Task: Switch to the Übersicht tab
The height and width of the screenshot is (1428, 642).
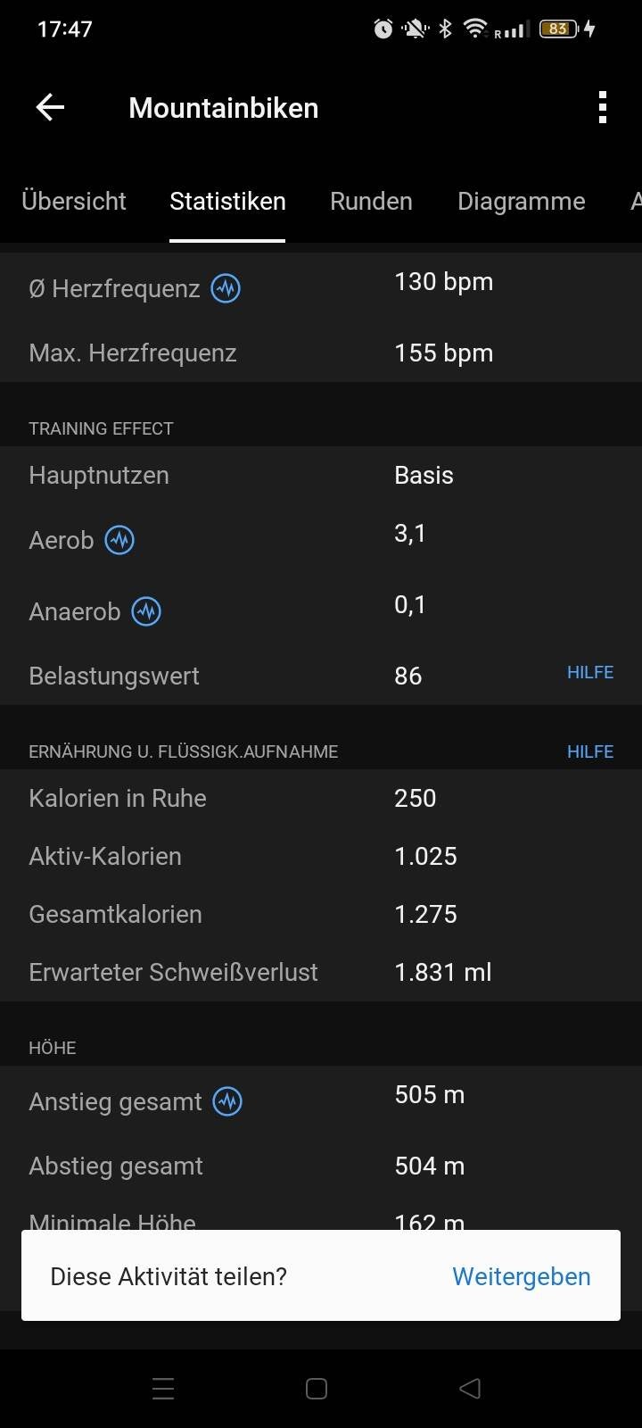Action: point(74,202)
